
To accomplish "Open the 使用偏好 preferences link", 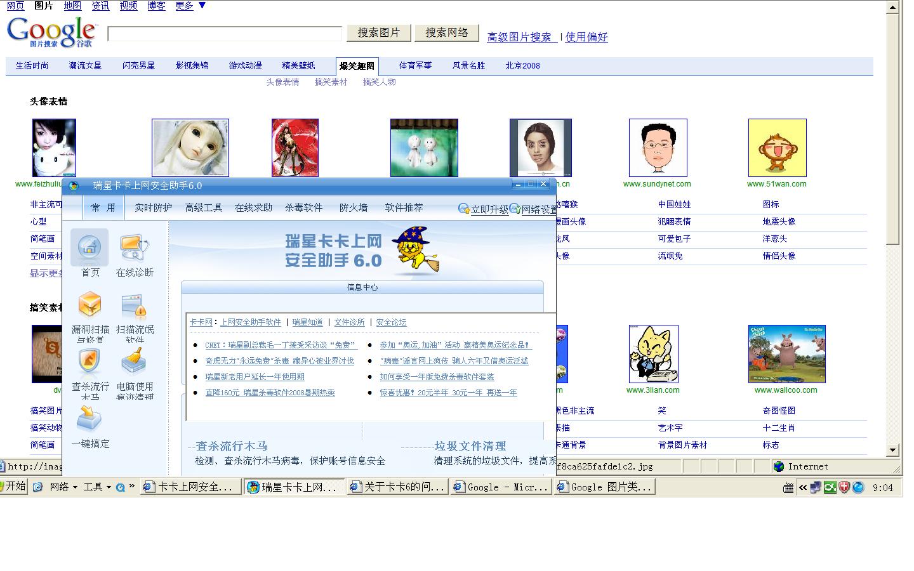I will pos(586,37).
